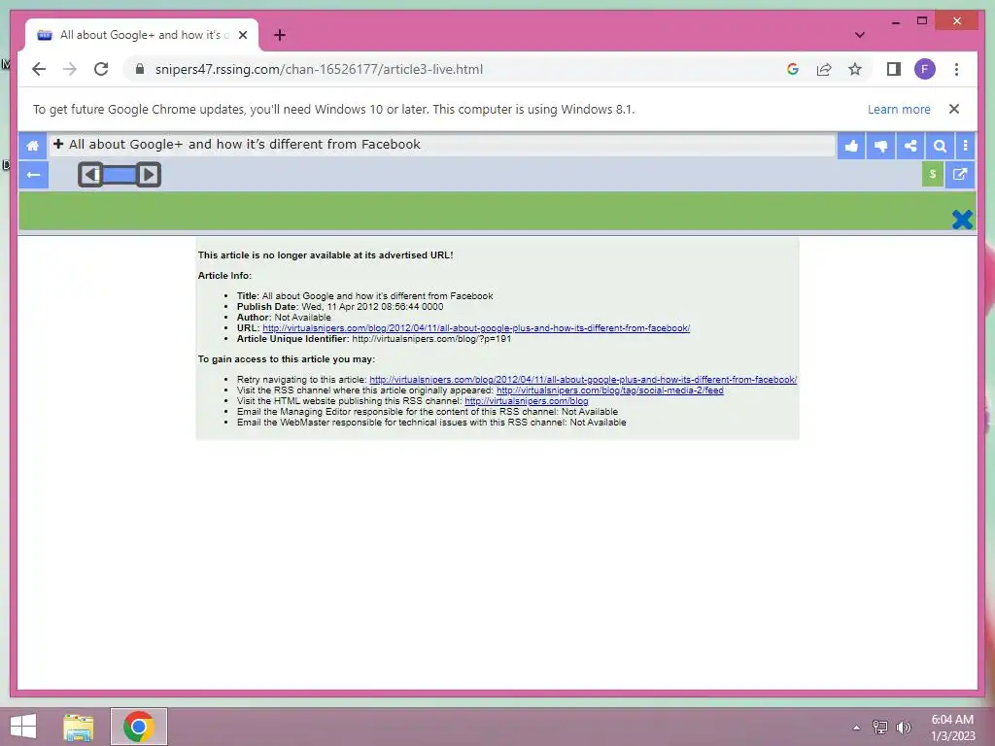
Task: Show hidden system tray icons
Action: 856,728
